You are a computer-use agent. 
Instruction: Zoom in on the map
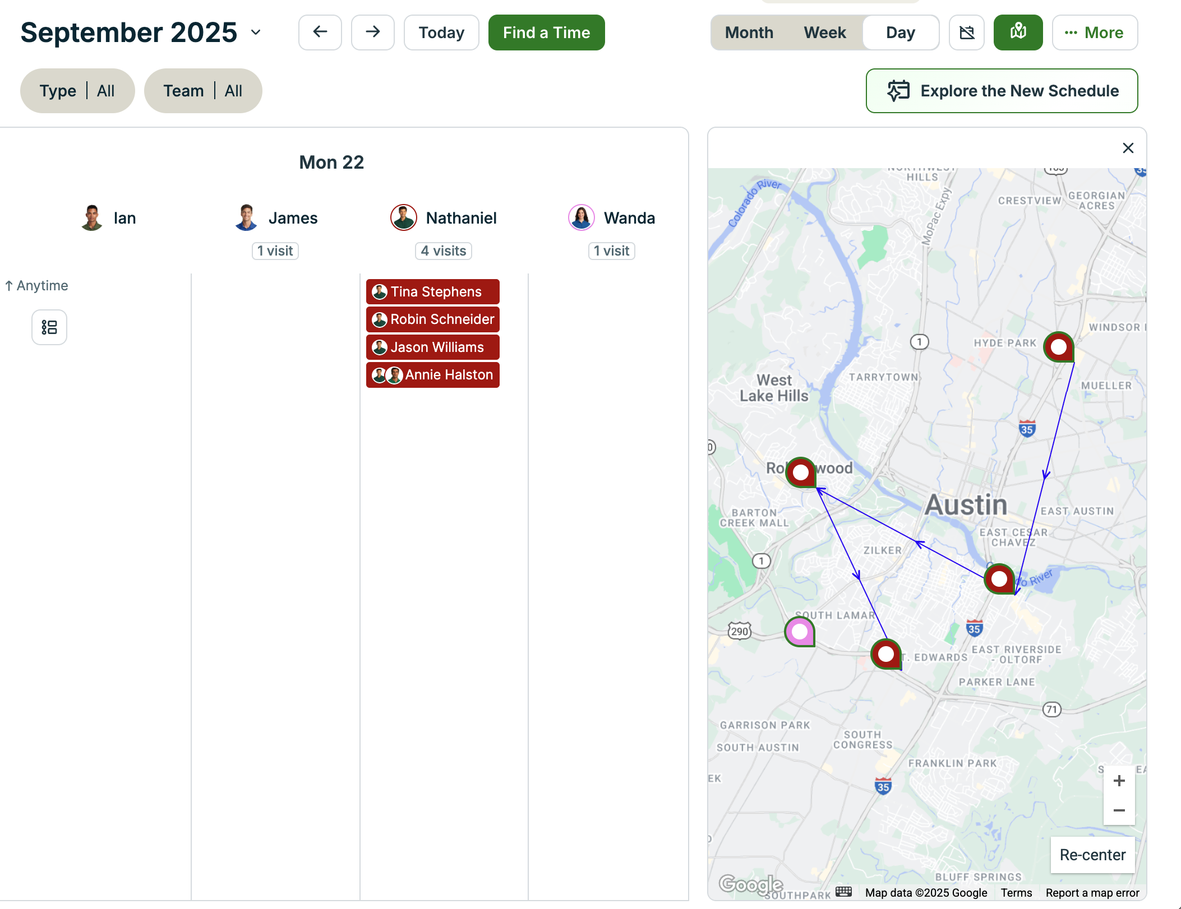(1119, 781)
